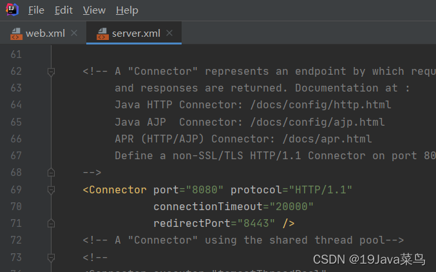The height and width of the screenshot is (272, 436).
Task: Click the Connector tag name on line 69
Action: pos(118,190)
